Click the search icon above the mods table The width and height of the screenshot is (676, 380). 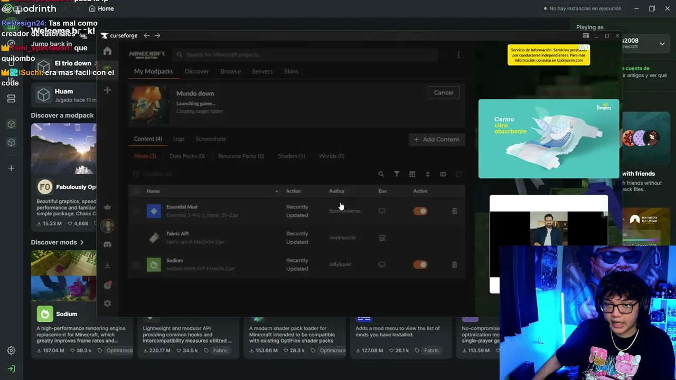381,174
